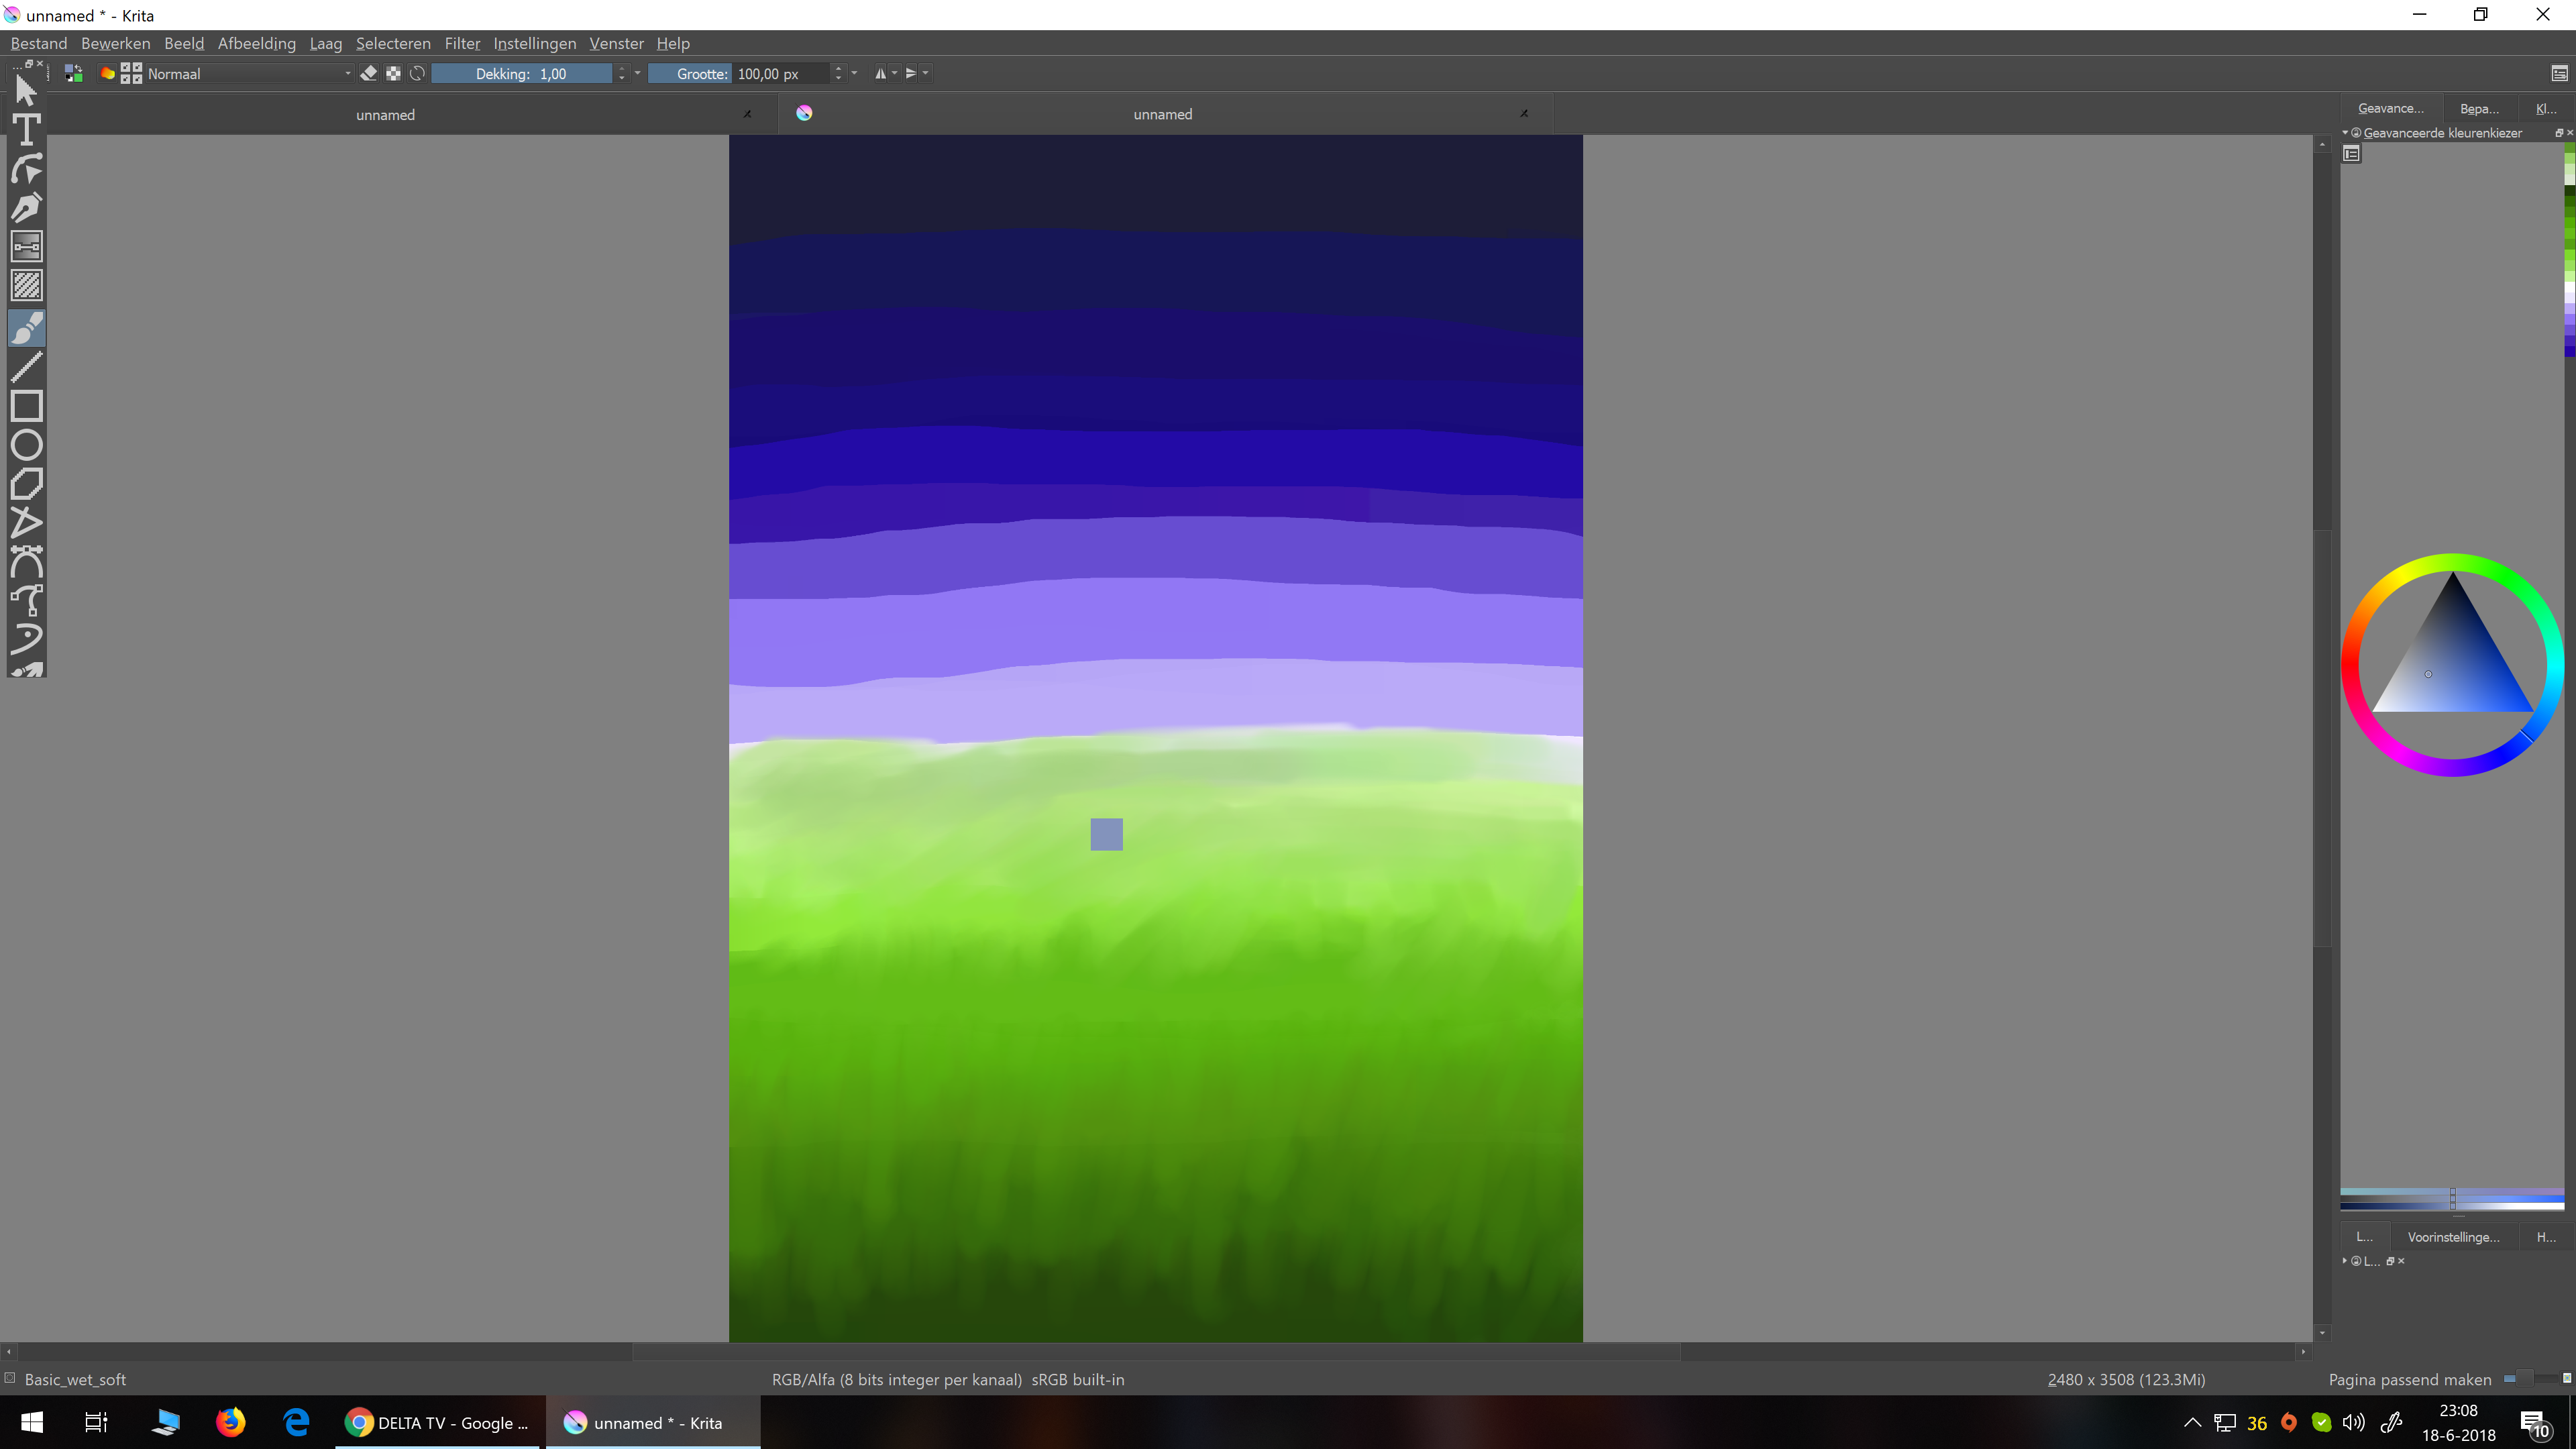Image resolution: width=2576 pixels, height=1449 pixels.
Task: Open the Voorinstellinge... docker tab
Action: click(2452, 1237)
